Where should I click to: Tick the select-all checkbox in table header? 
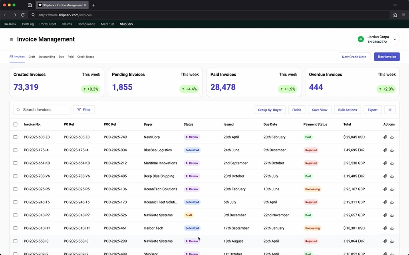[16, 125]
